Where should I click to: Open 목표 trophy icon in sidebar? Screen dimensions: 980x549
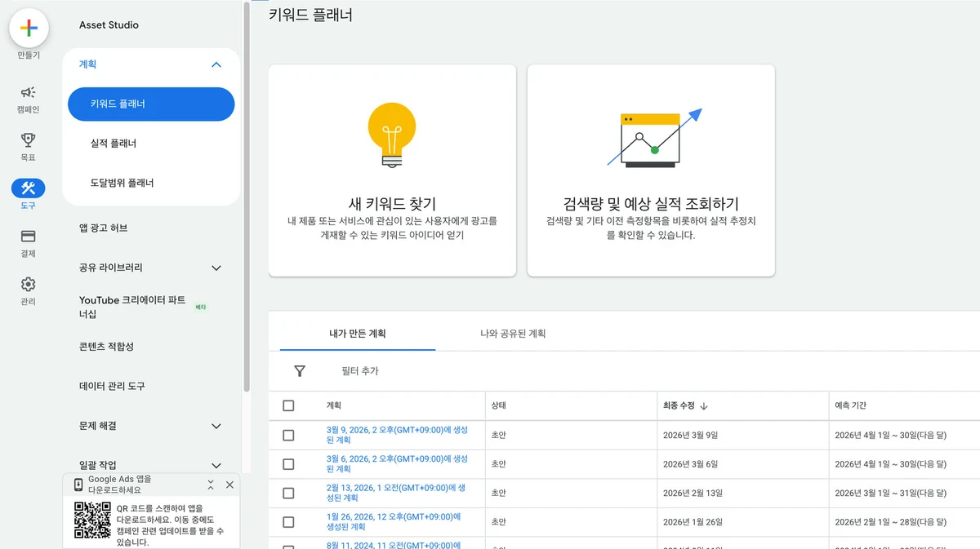click(x=28, y=140)
